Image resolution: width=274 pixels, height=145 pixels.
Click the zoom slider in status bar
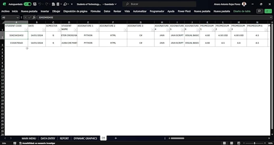click(254, 143)
